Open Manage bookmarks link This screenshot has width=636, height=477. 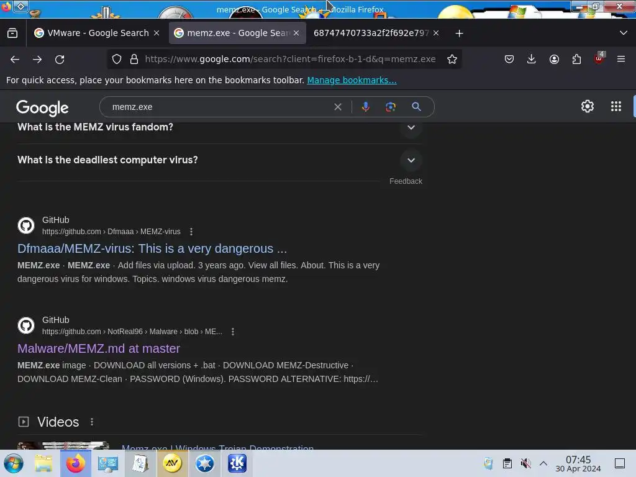352,80
